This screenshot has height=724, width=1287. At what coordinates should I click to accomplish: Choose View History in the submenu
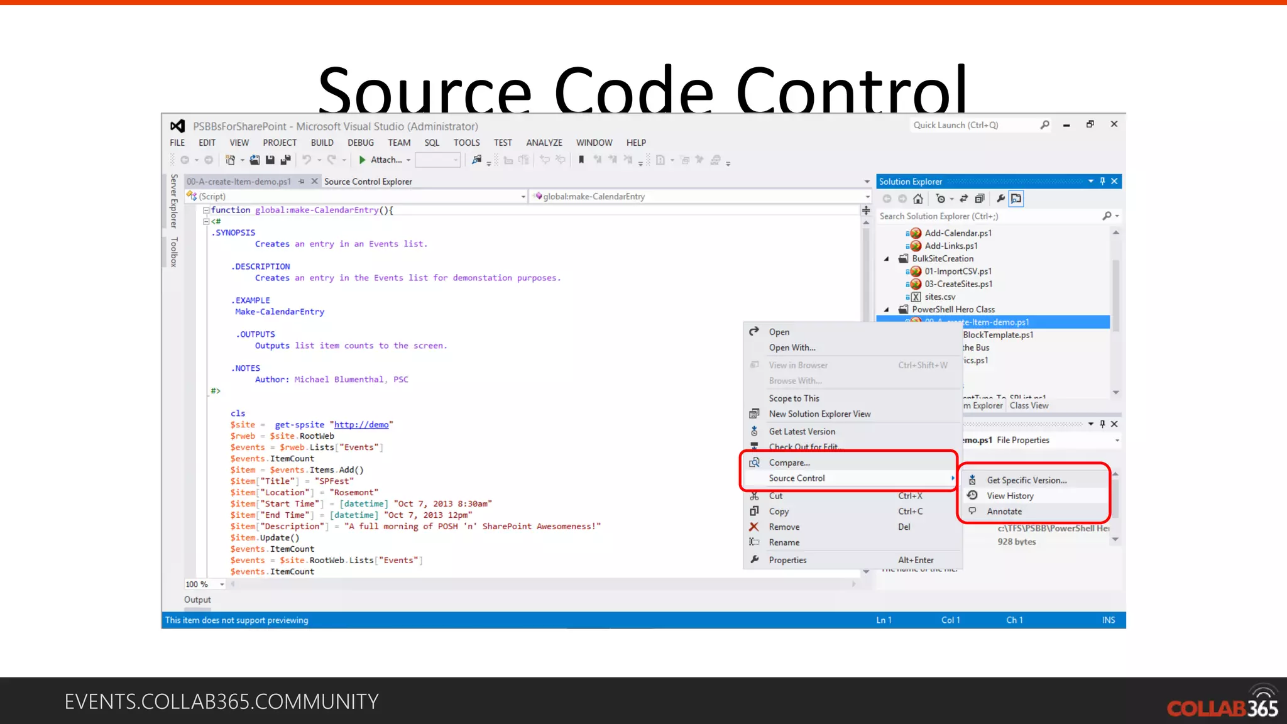(1036, 496)
